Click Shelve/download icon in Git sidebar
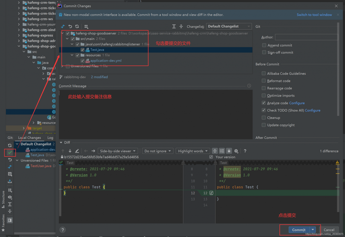 [10, 181]
